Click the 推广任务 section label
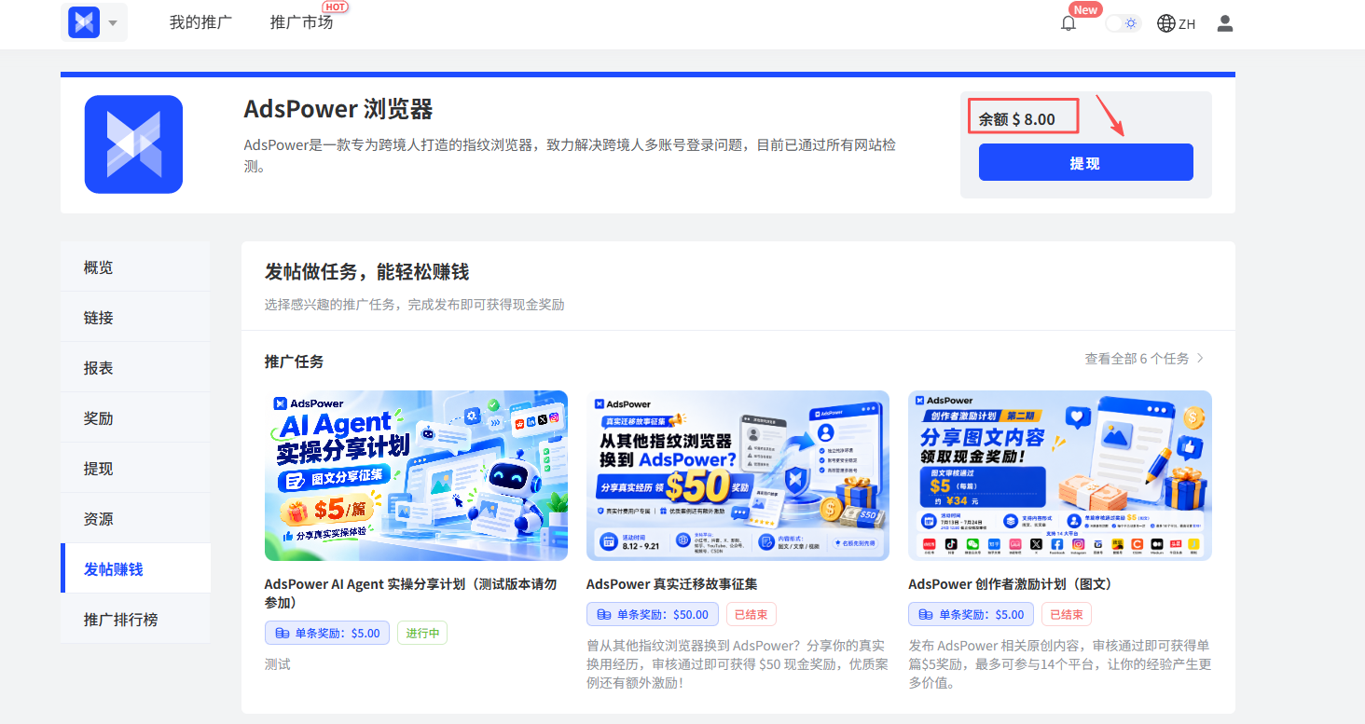Viewport: 1365px width, 724px height. click(x=295, y=361)
